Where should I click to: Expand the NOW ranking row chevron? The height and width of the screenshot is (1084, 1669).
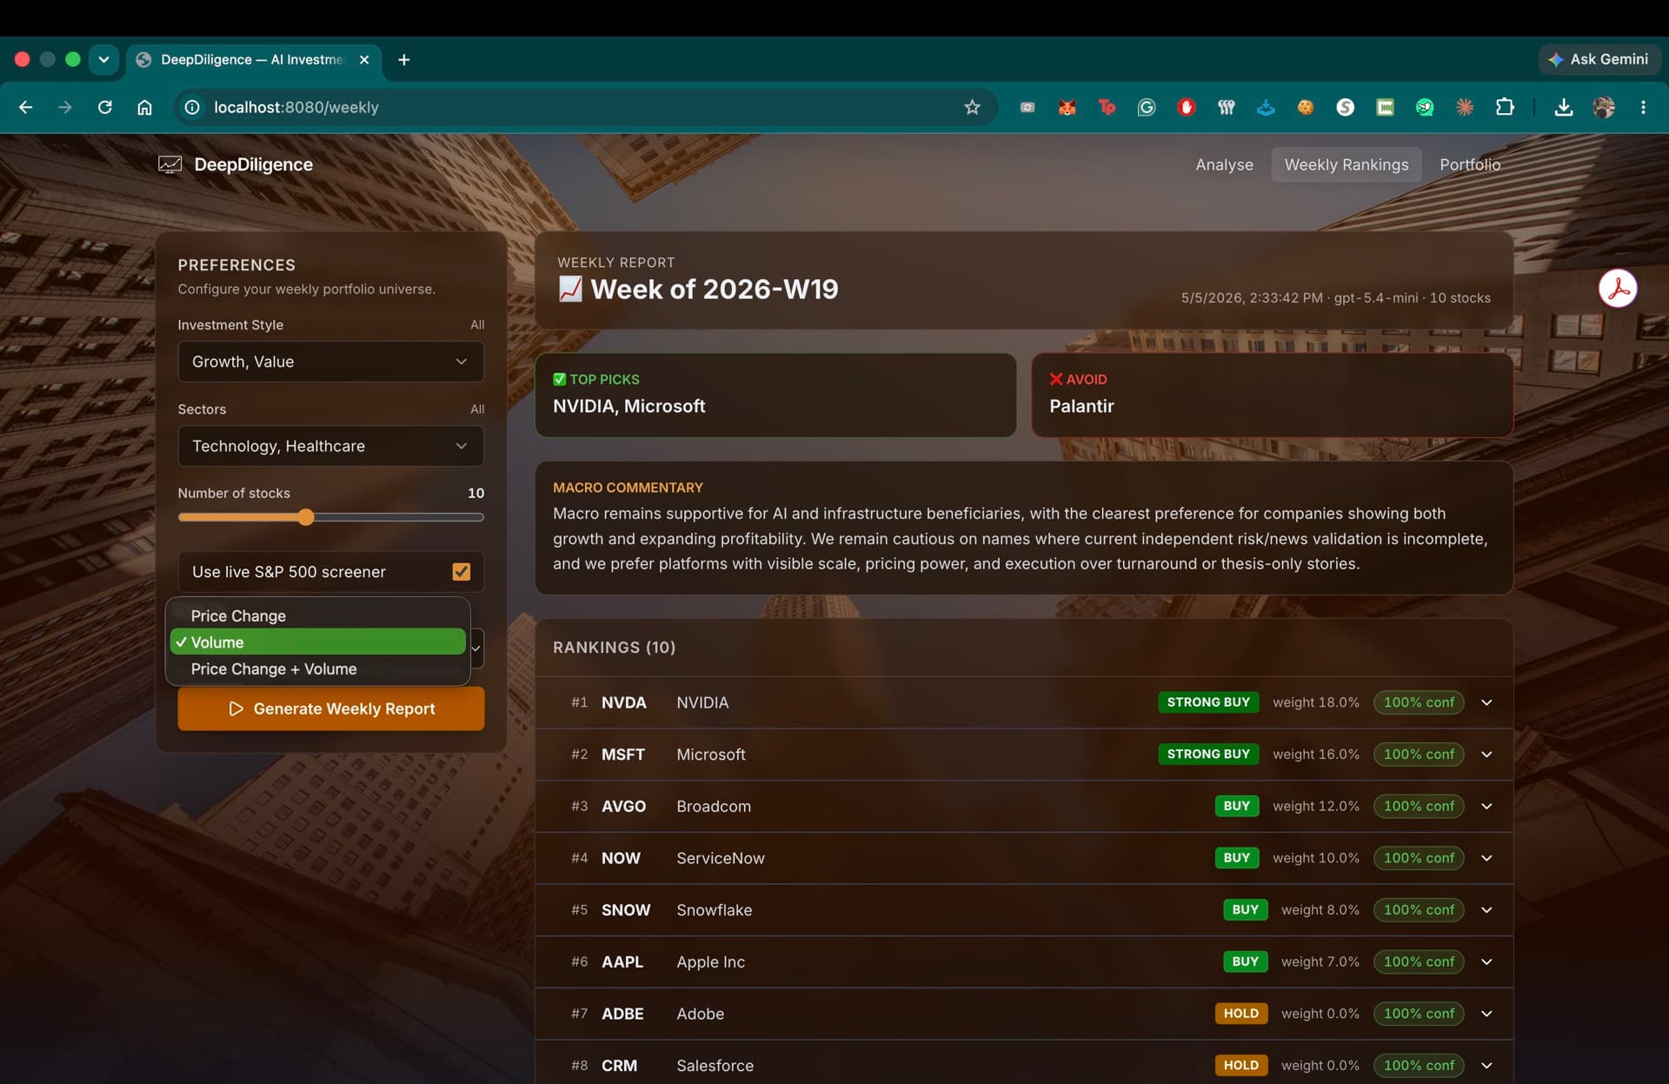coord(1486,858)
